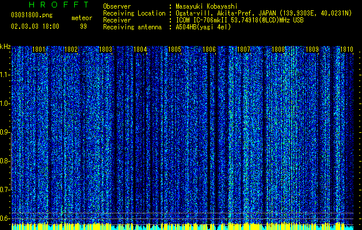Image resolution: width=362 pixels, height=230 pixels.
Task: Click the 0.8 kHz axis label
Action: point(5,161)
